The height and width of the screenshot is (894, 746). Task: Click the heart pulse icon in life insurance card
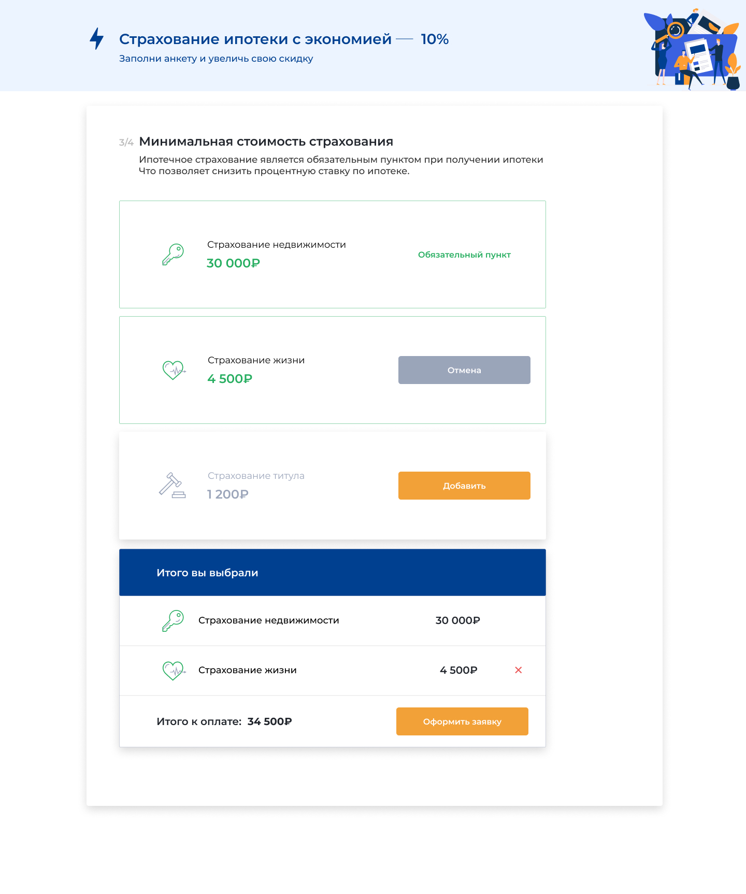click(174, 370)
